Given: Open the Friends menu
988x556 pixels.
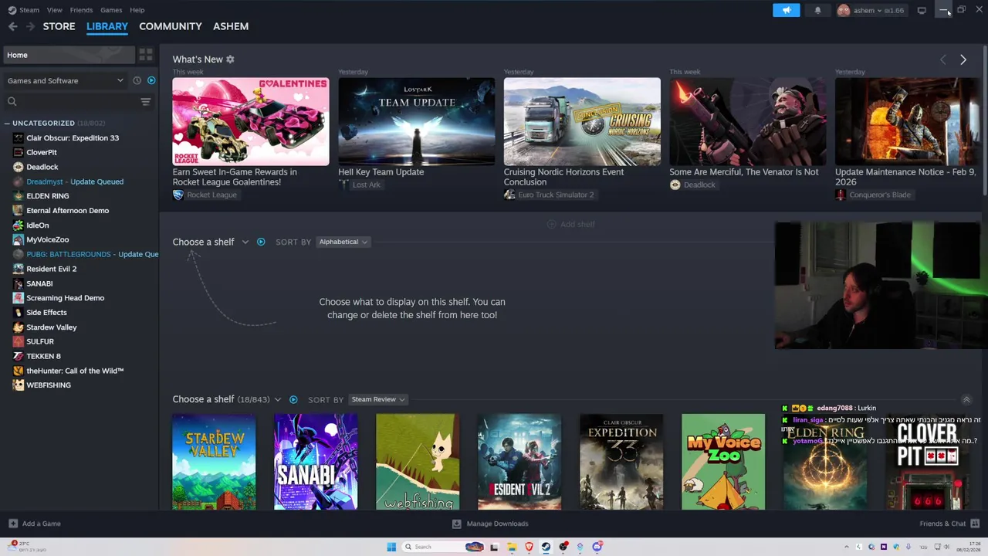Looking at the screenshot, I should (x=81, y=10).
